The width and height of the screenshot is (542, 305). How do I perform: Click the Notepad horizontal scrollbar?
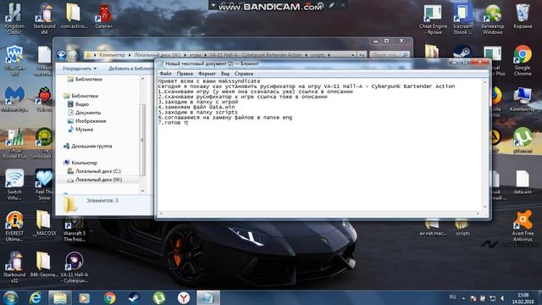click(x=318, y=213)
